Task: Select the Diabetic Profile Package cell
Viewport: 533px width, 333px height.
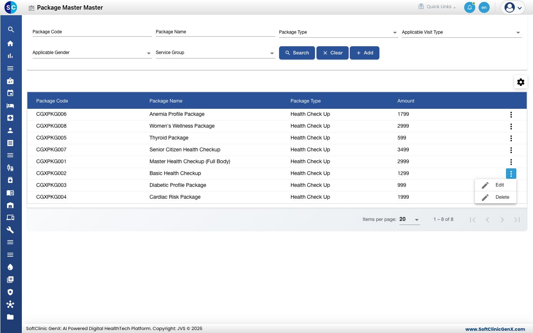Action: coord(178,185)
